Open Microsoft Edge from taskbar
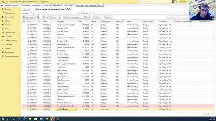 click(x=25, y=119)
